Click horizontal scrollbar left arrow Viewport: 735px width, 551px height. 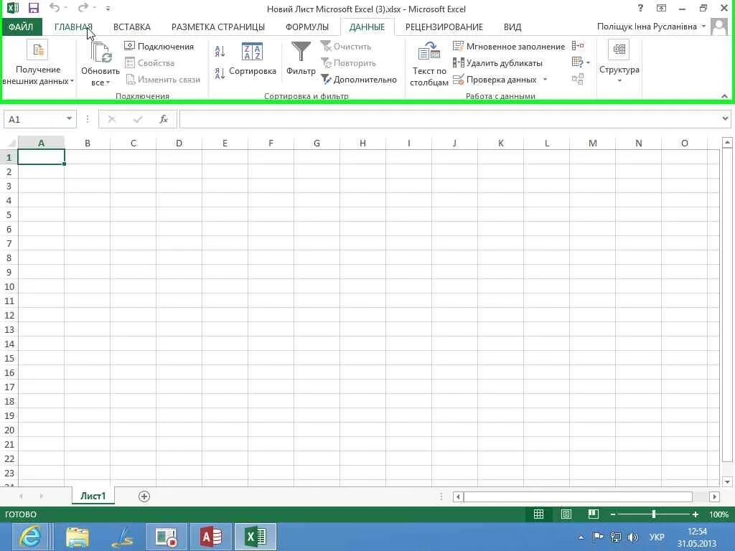[x=458, y=496]
